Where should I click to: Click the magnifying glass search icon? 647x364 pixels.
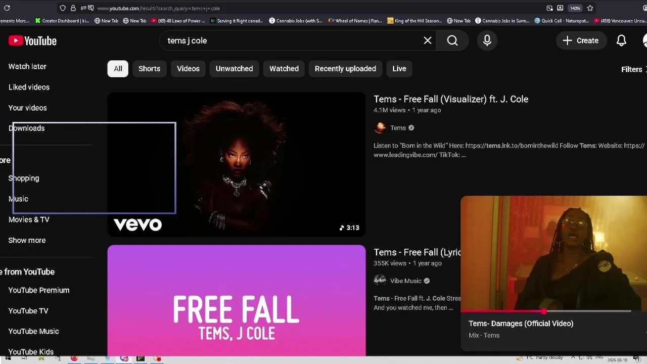click(452, 40)
